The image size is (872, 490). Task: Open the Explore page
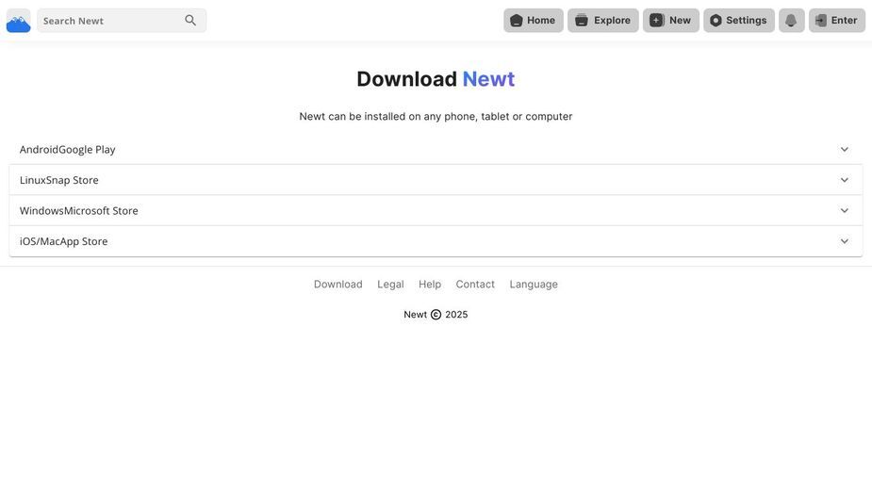pos(602,21)
